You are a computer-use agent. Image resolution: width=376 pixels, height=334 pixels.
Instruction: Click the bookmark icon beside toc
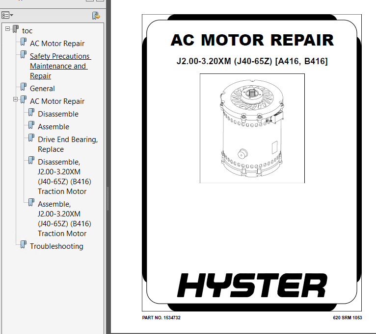pyautogui.click(x=16, y=29)
